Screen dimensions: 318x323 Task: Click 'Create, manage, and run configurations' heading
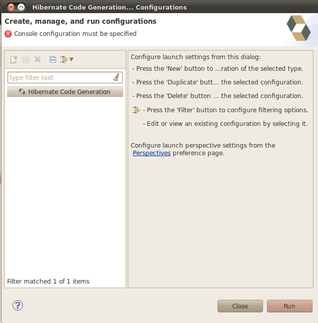point(80,21)
